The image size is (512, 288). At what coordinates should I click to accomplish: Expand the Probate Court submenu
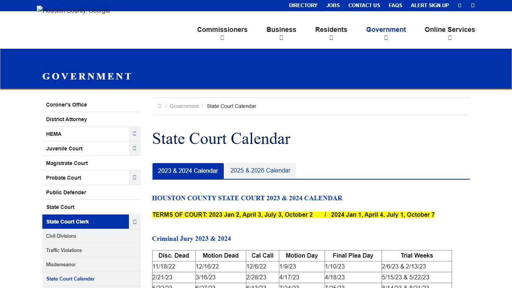click(135, 177)
